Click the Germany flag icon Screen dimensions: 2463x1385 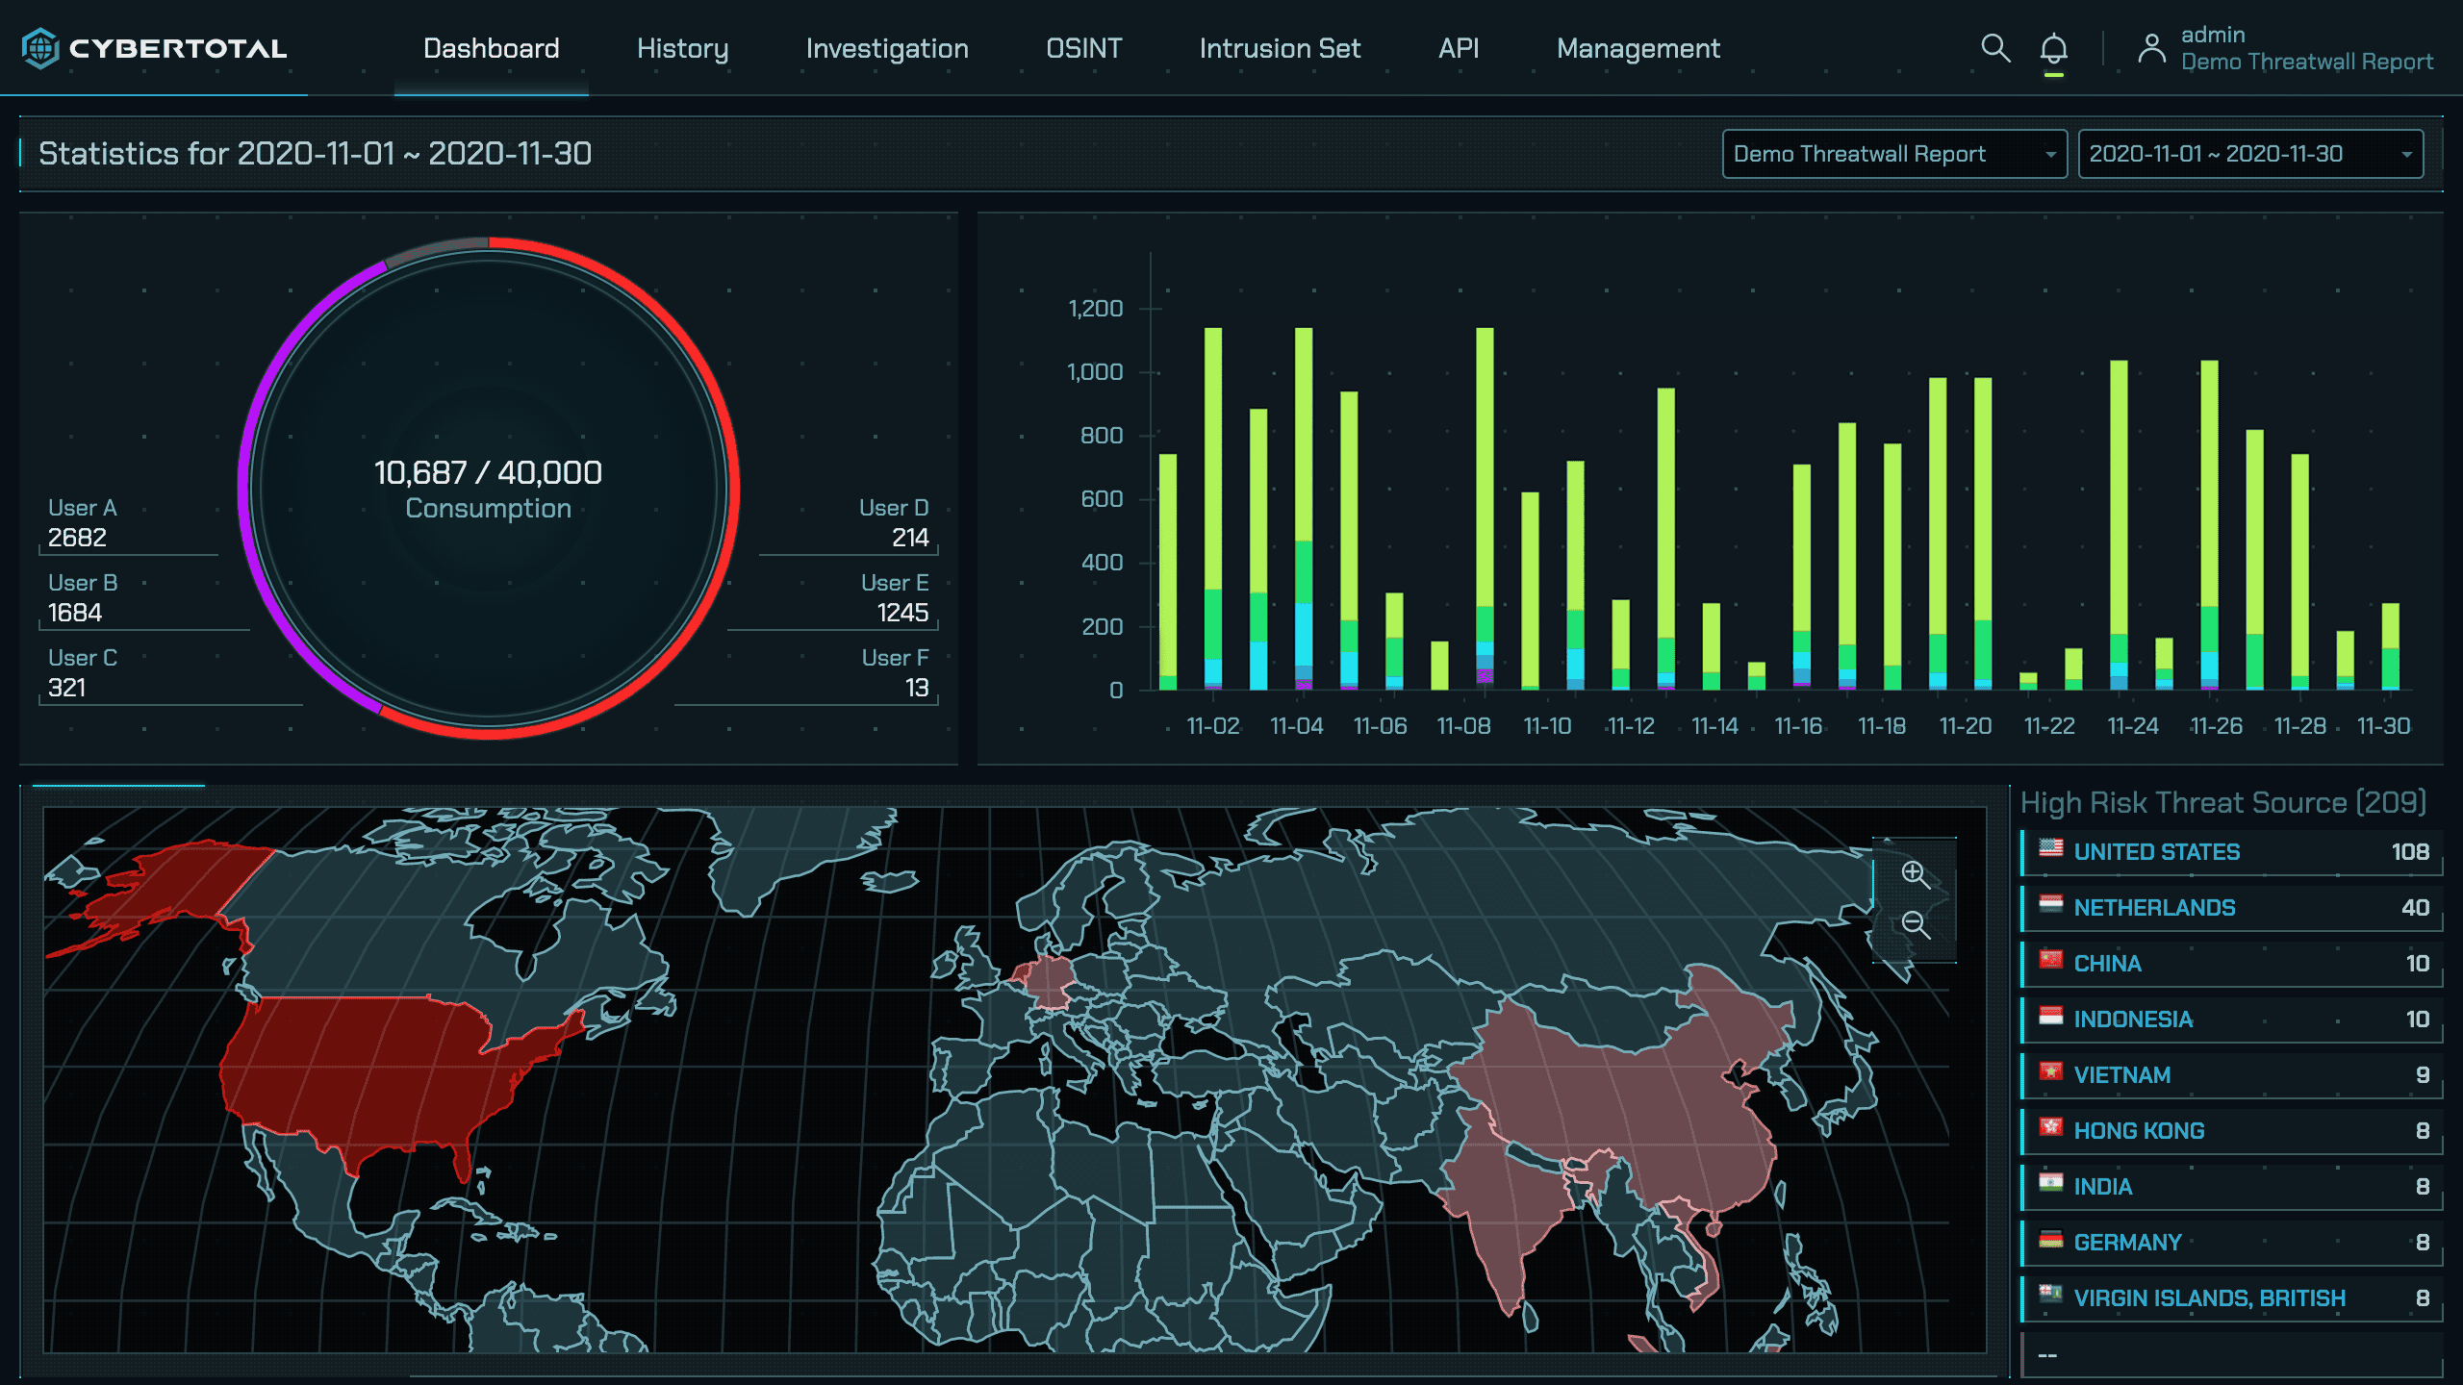(2051, 1239)
